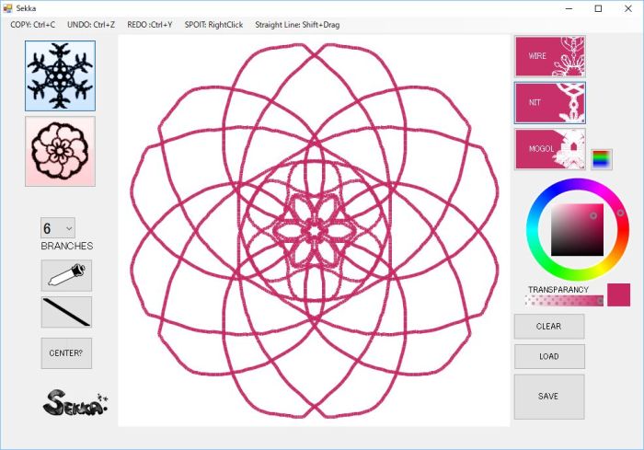Click inside the saturation square picker
Viewport: 644px width, 450px height.
click(x=576, y=231)
